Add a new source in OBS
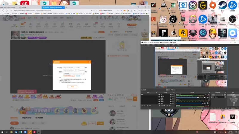Viewport: 239px width, 134px height. 159,105
